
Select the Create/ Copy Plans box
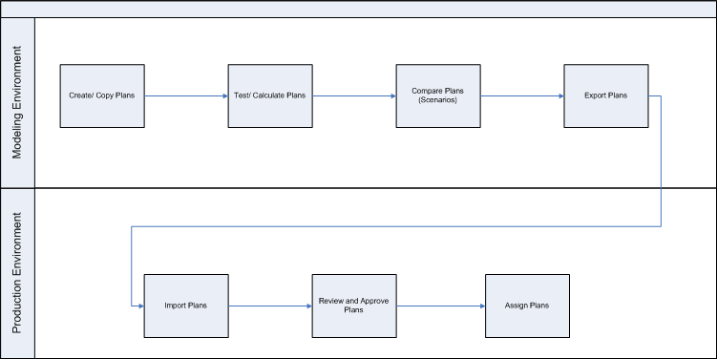102,95
